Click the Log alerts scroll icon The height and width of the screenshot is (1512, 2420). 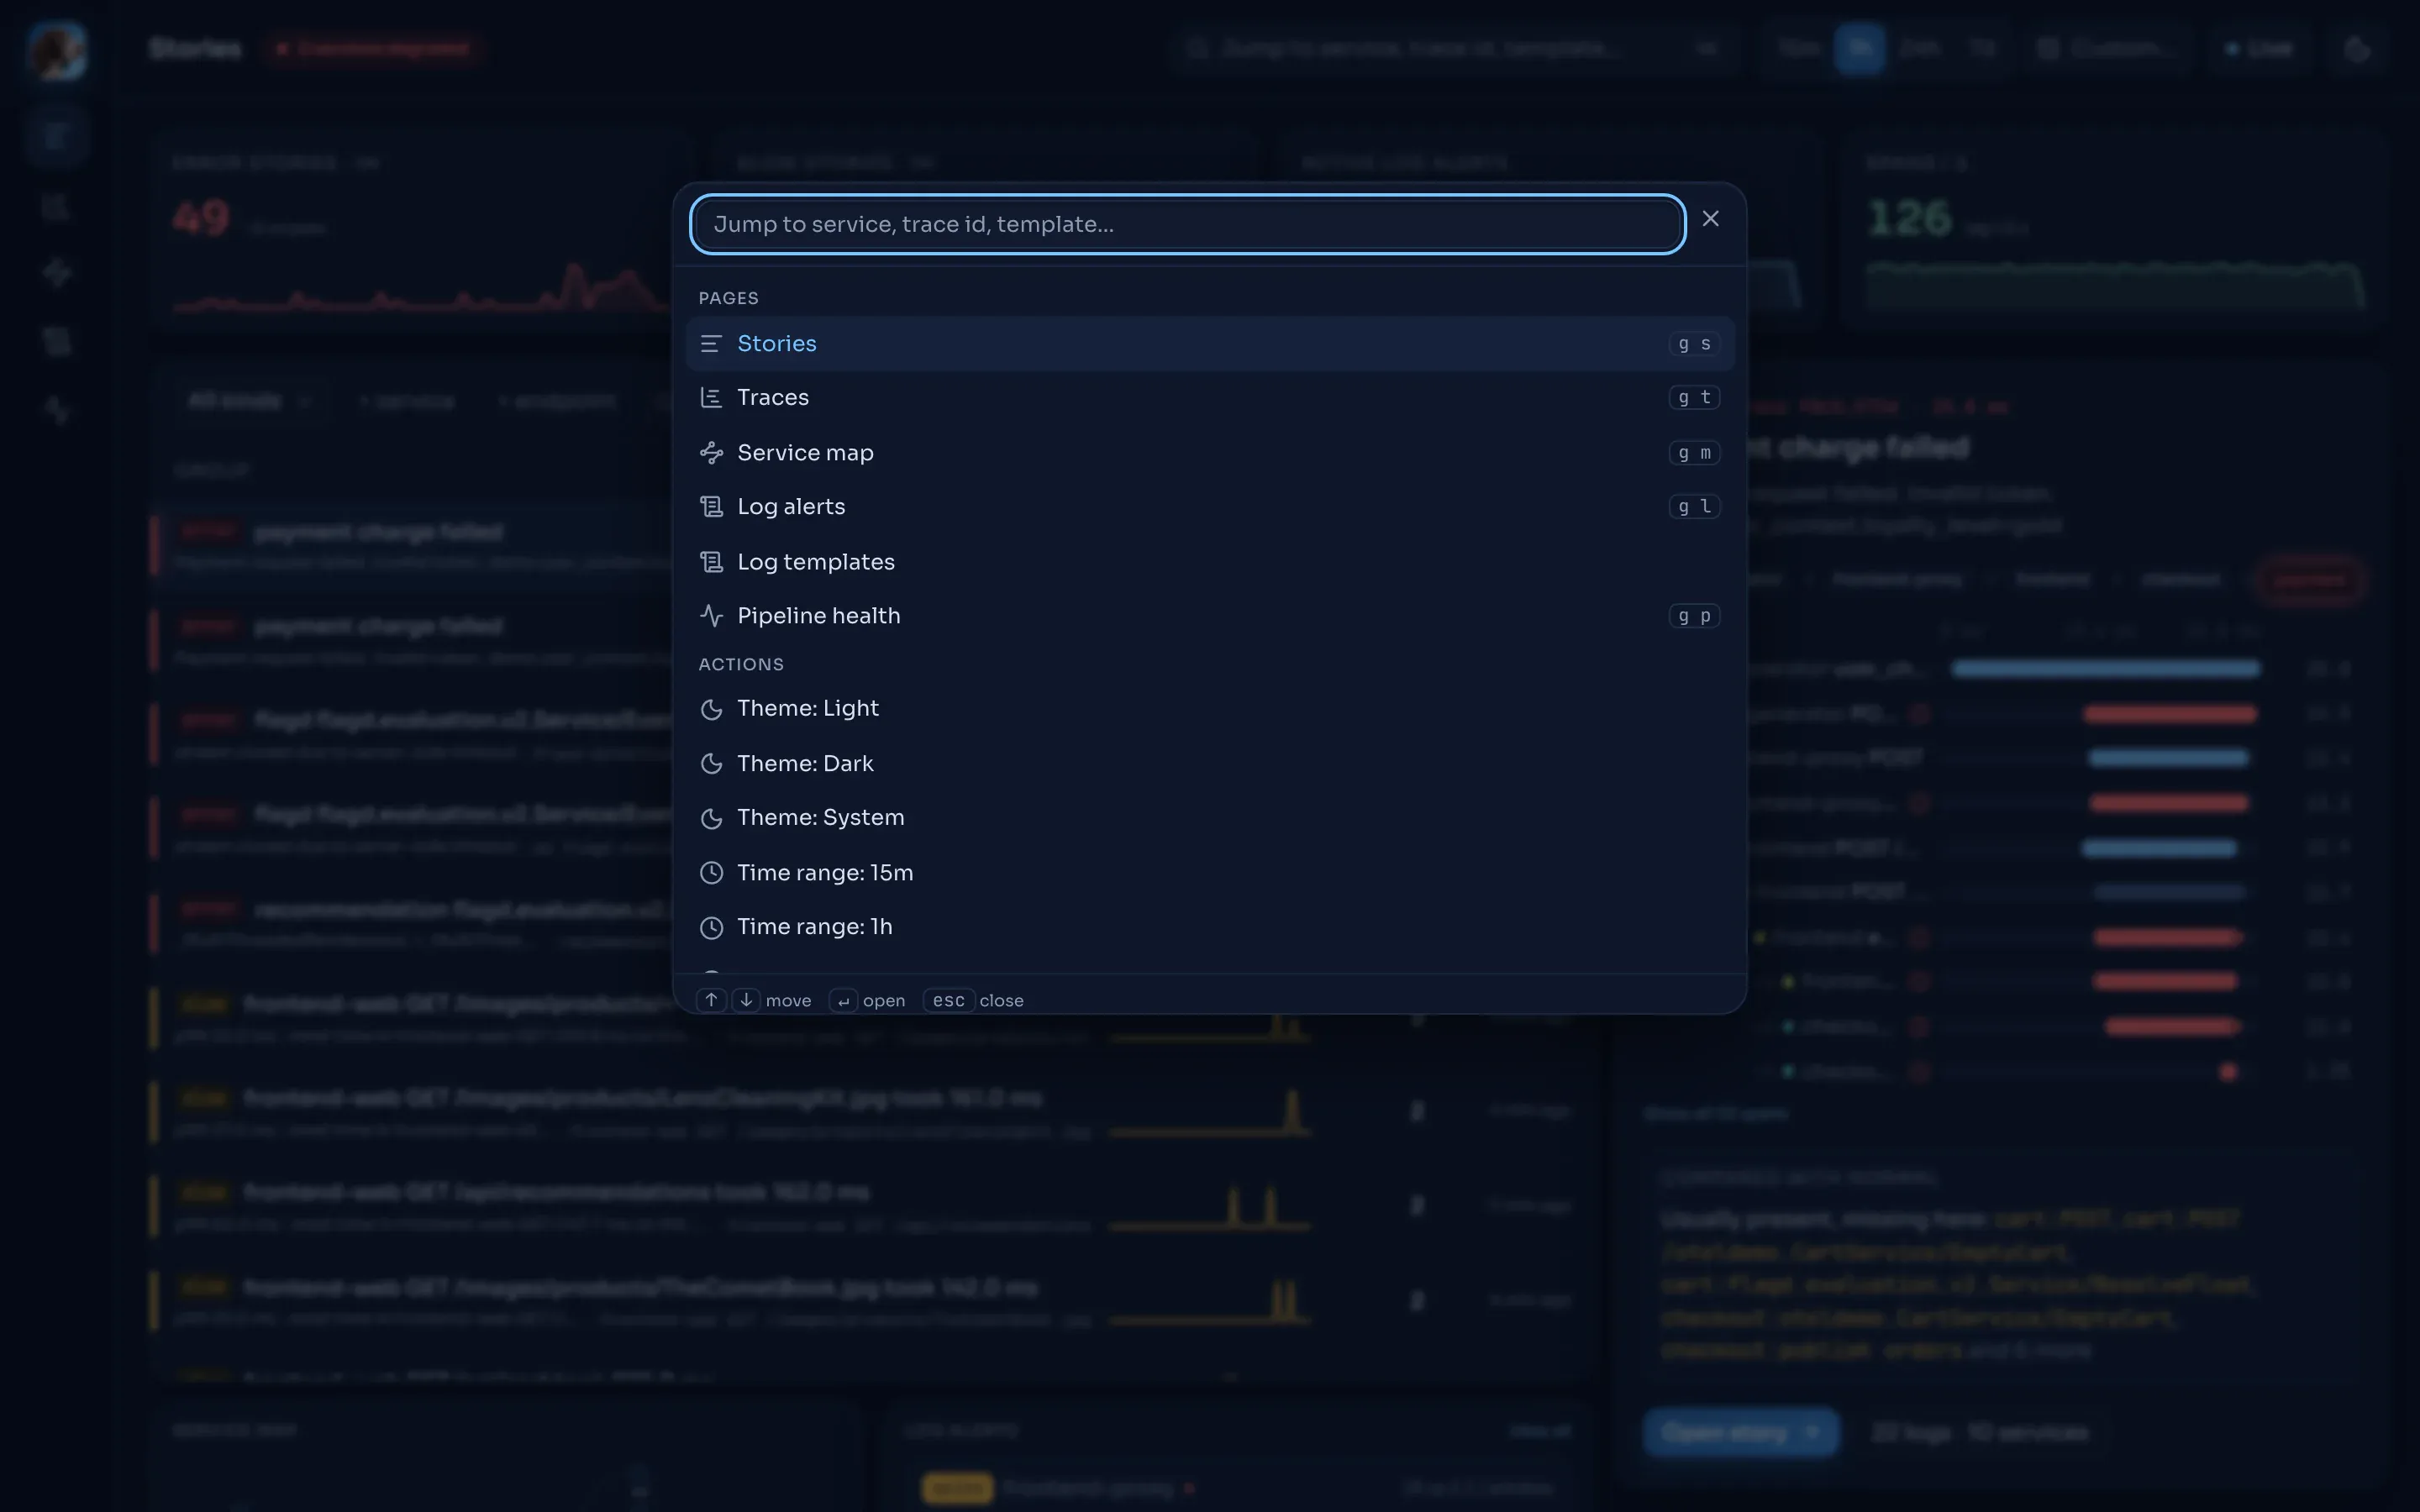pos(711,507)
